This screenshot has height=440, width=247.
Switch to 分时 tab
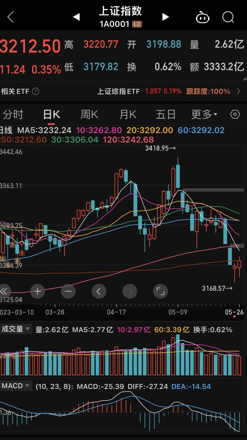pyautogui.click(x=13, y=114)
